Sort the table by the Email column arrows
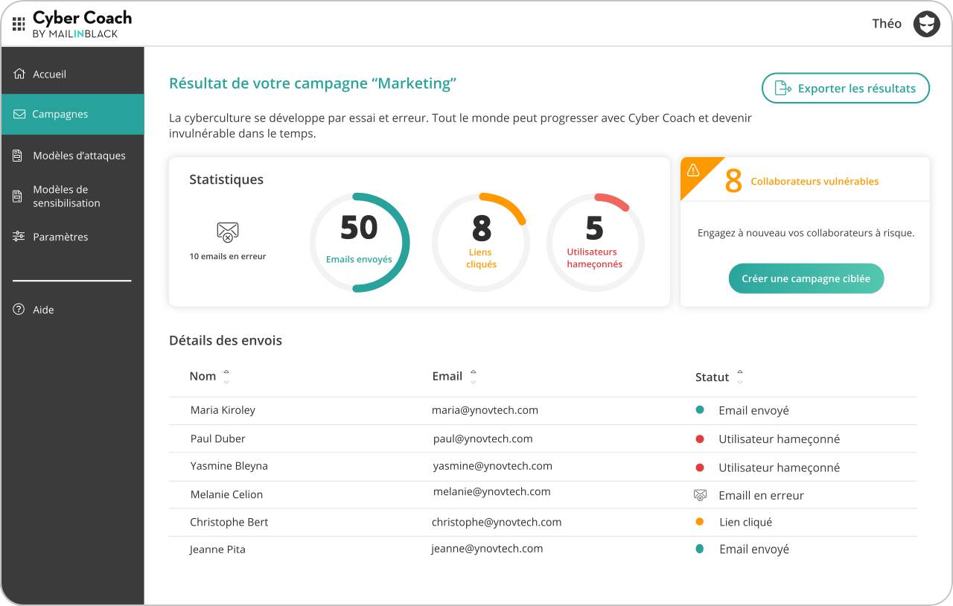The width and height of the screenshot is (953, 606). (473, 377)
